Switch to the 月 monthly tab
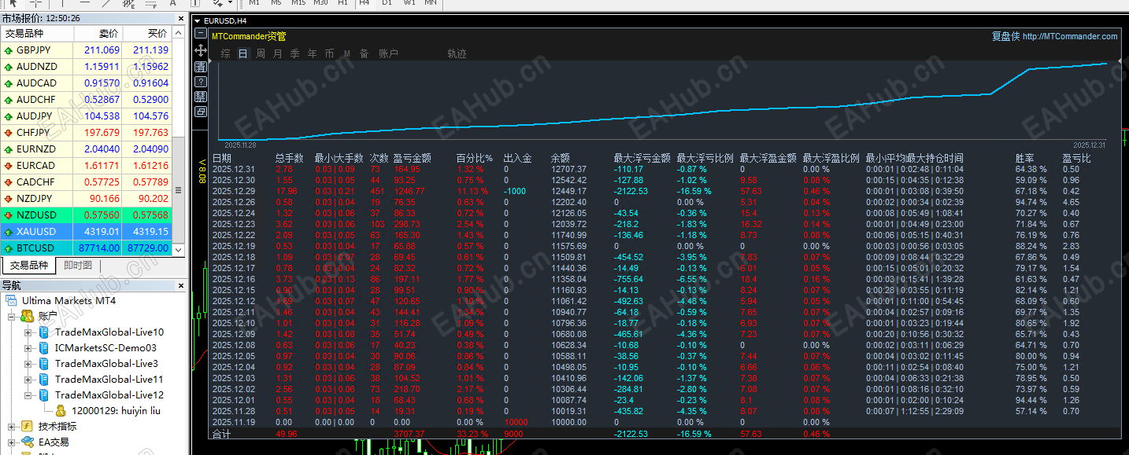 278,53
